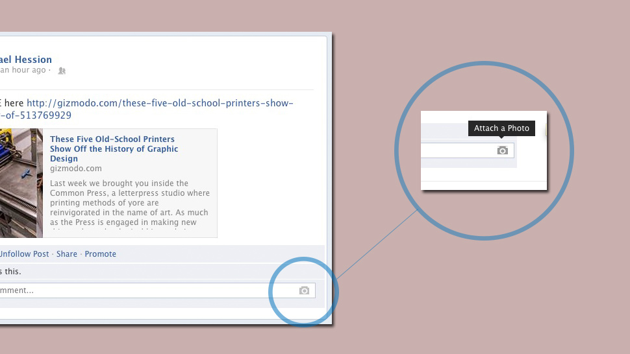Open the gizmodo.com URL in the post text

147,109
